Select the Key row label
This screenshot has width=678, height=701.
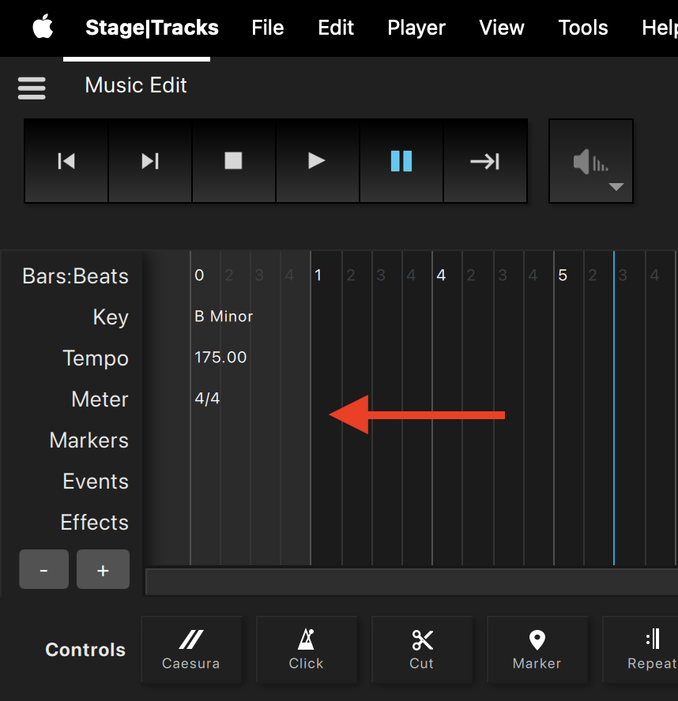[111, 317]
